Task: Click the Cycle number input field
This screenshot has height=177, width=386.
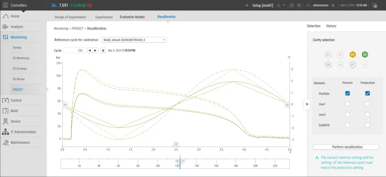Action: coord(74,50)
